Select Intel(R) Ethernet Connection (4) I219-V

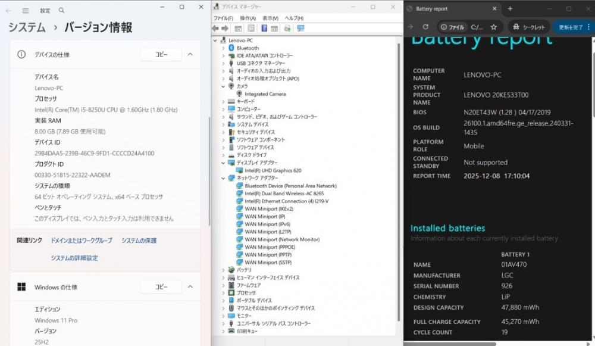tap(287, 201)
